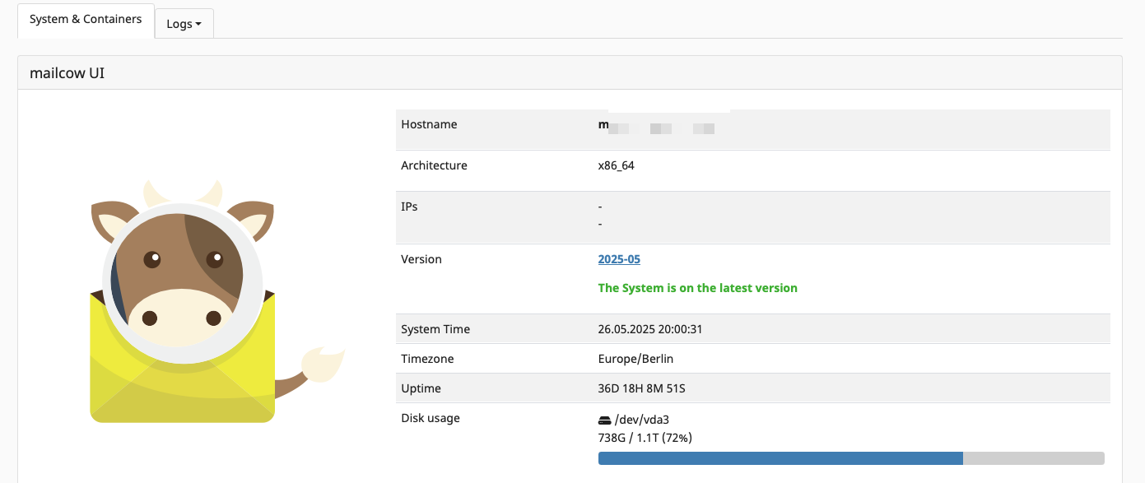Click the Hostname row label

coord(429,124)
